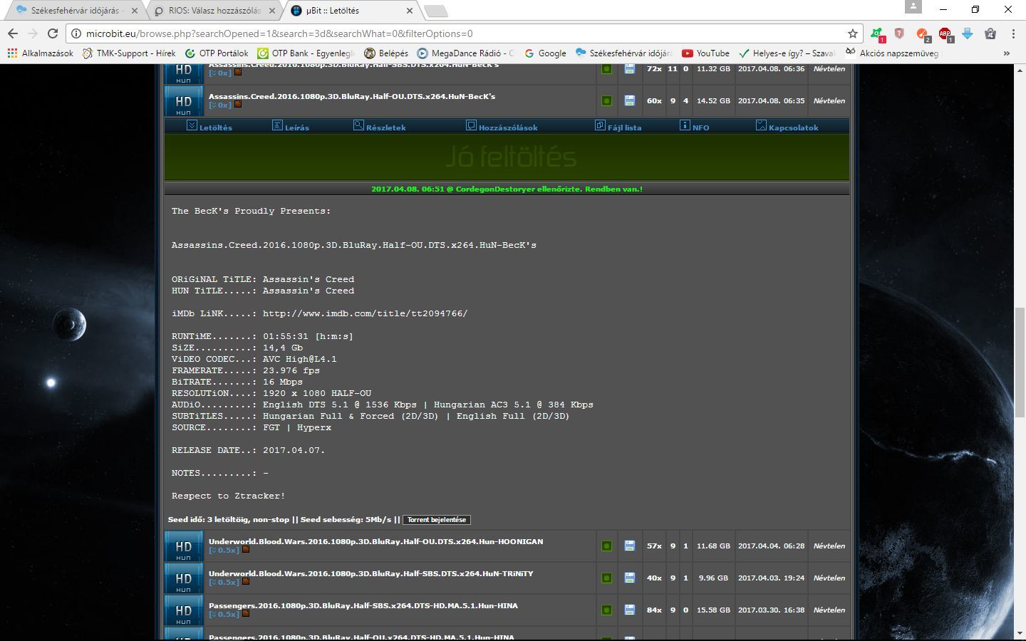This screenshot has height=641, width=1026.
Task: Open the YouTube bookmark
Action: coord(705,53)
